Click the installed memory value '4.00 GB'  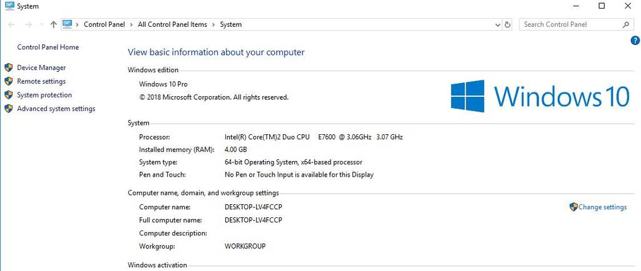[x=236, y=150]
